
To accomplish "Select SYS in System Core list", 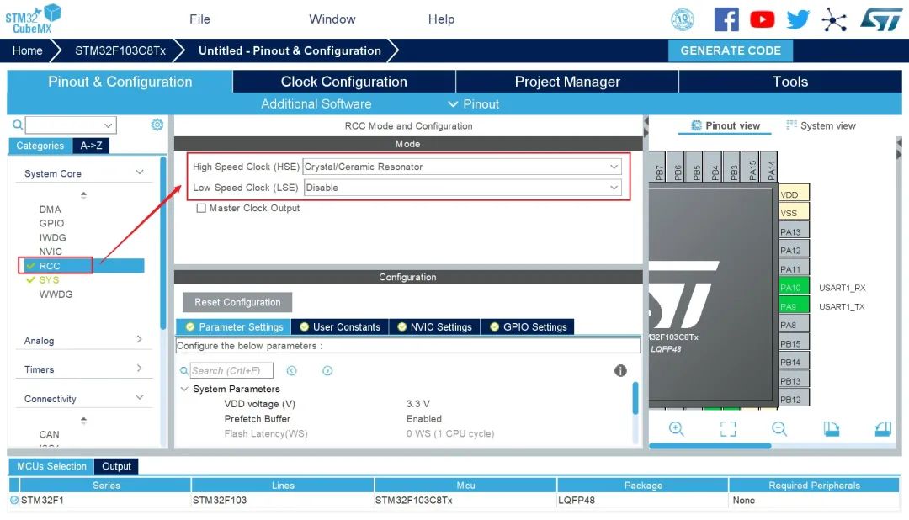I will click(49, 279).
